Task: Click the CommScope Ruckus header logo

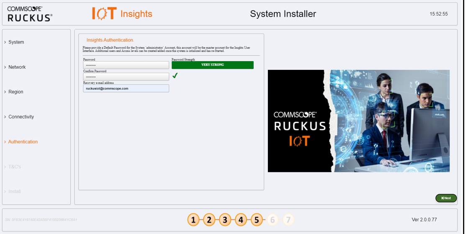Action: [30, 14]
